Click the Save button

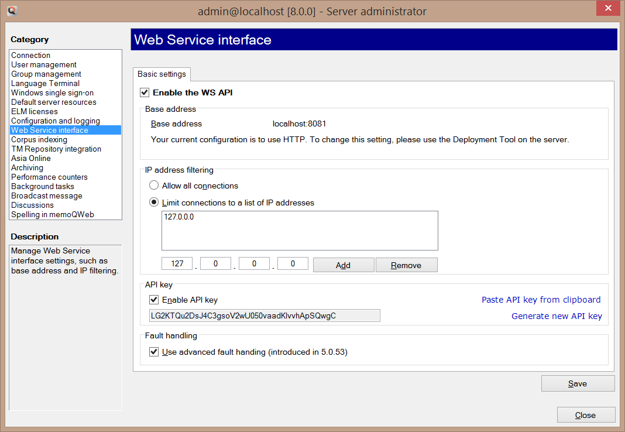coord(578,384)
